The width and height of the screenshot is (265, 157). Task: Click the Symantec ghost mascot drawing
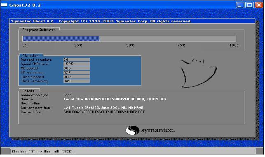[198, 73]
